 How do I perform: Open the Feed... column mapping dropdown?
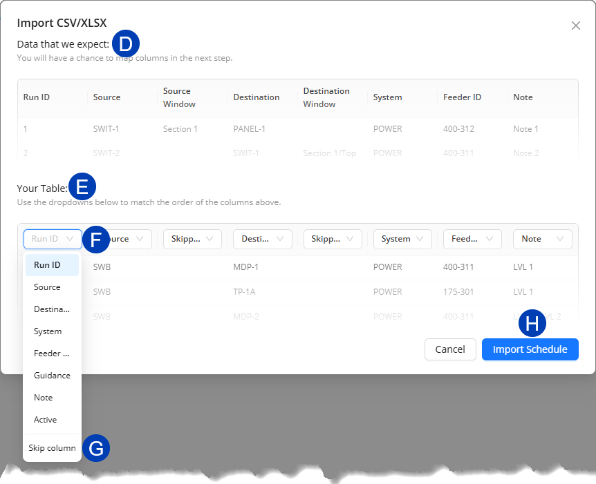472,239
